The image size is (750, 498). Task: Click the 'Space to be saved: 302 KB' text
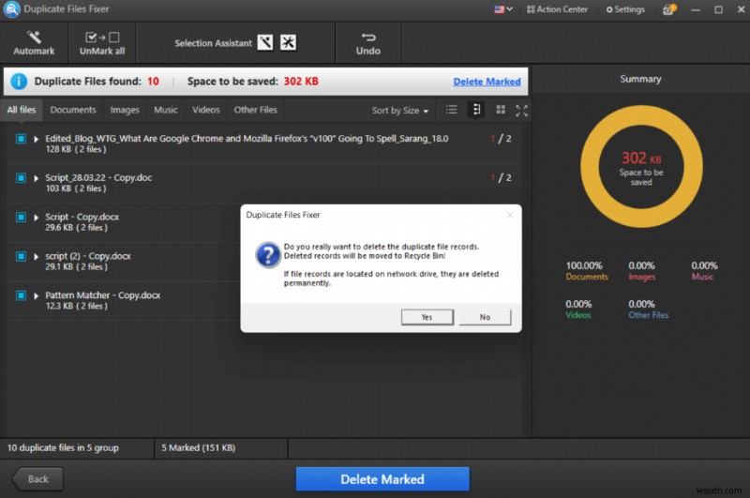[252, 82]
